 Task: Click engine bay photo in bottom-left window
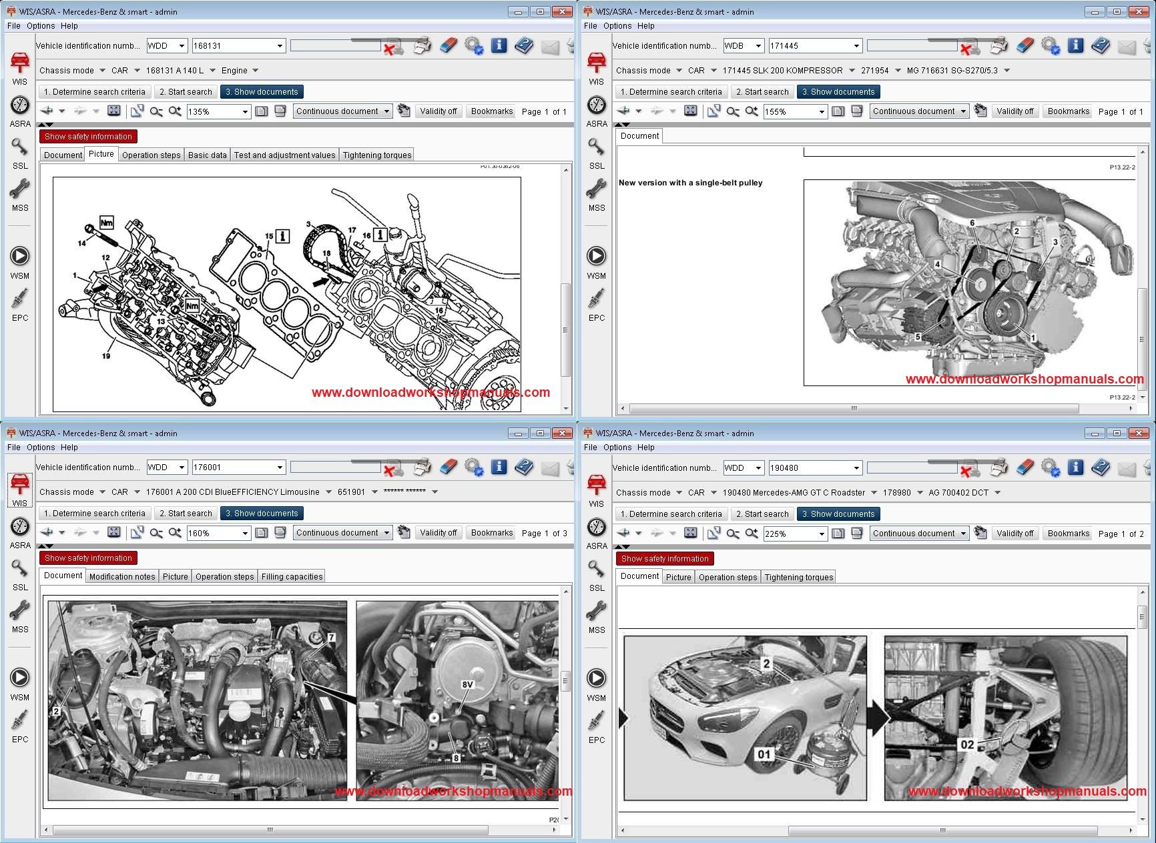click(x=198, y=700)
